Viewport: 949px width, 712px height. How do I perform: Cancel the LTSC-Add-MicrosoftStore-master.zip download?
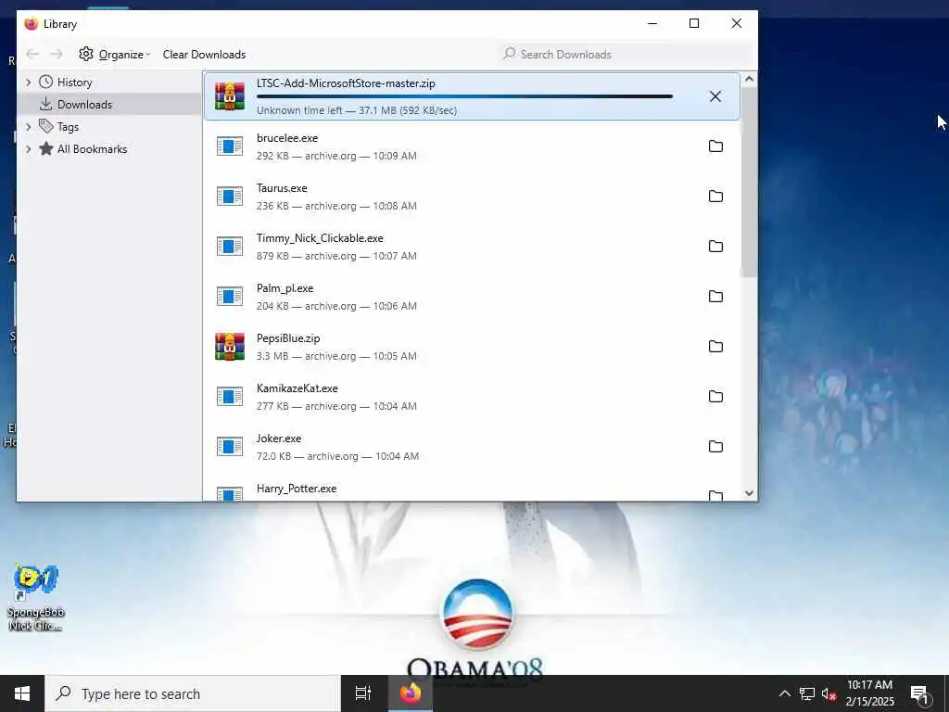point(715,96)
